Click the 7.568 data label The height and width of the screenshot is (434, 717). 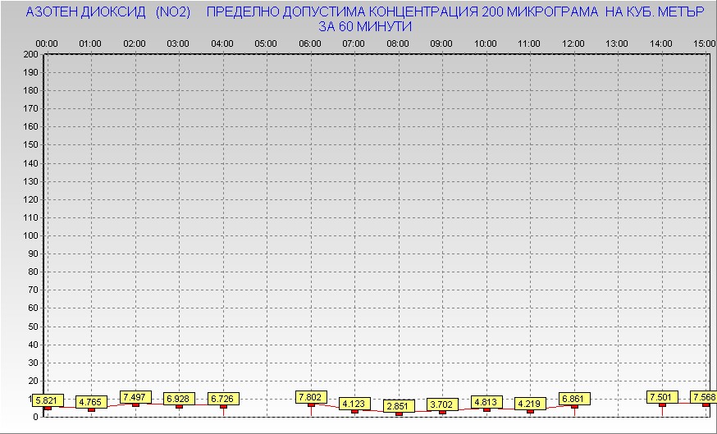(x=704, y=397)
